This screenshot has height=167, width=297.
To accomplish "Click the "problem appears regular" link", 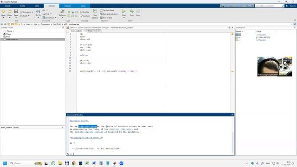I will (x=89, y=132).
